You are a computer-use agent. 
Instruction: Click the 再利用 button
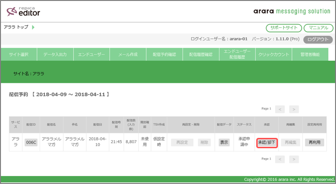coord(315,142)
